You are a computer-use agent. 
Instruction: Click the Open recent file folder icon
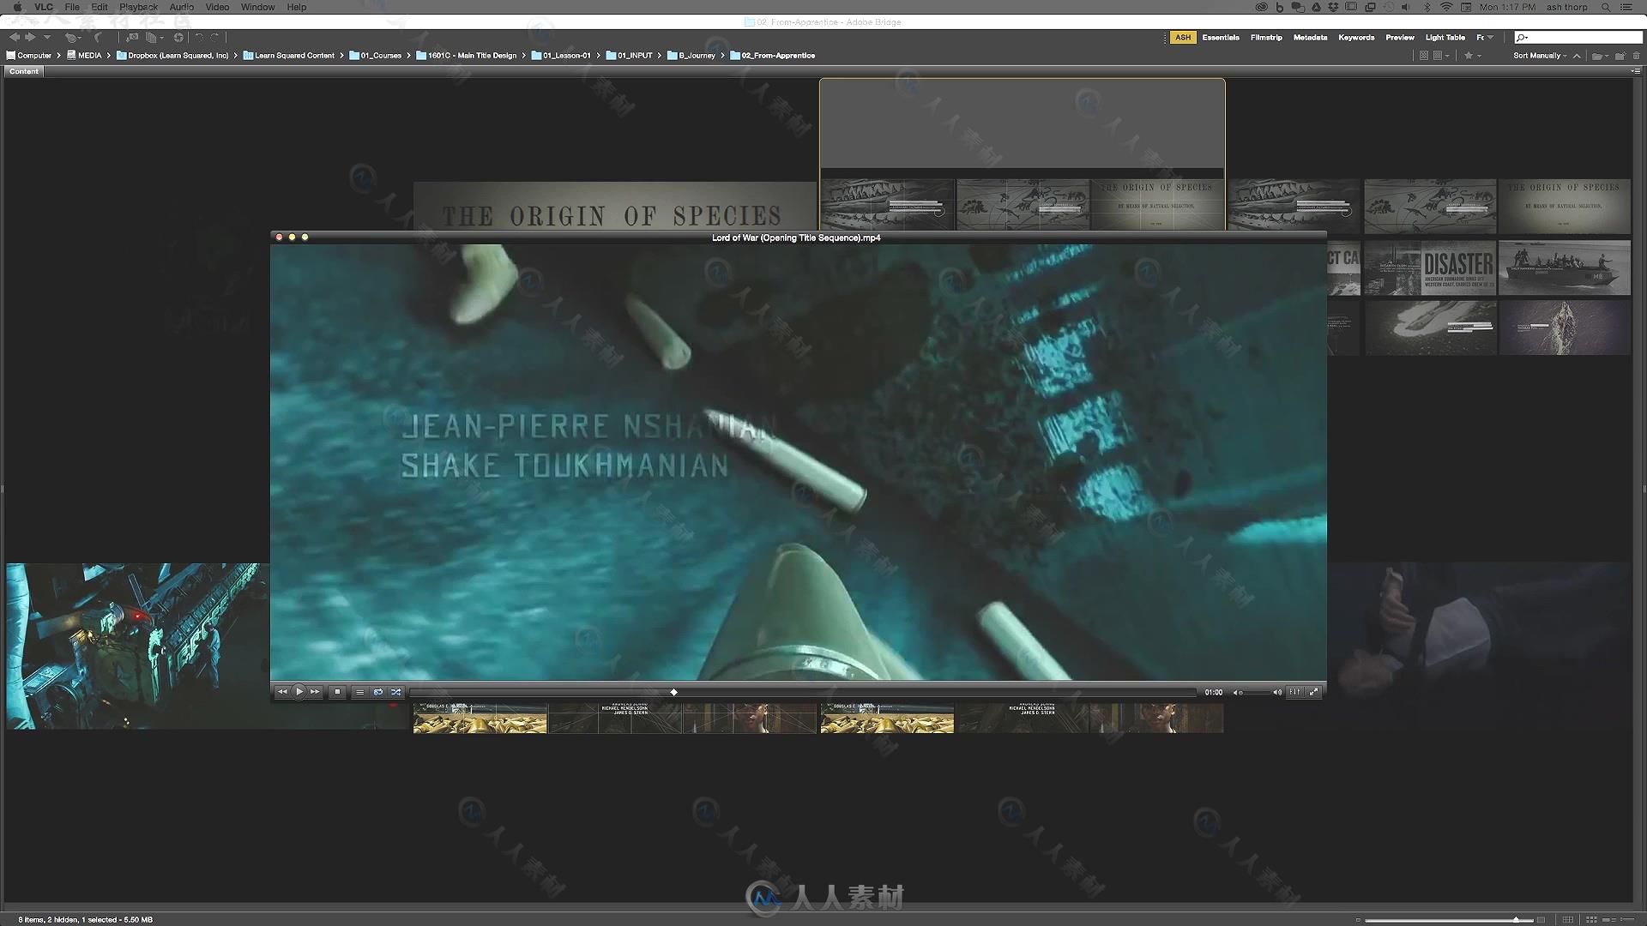pyautogui.click(x=1597, y=56)
